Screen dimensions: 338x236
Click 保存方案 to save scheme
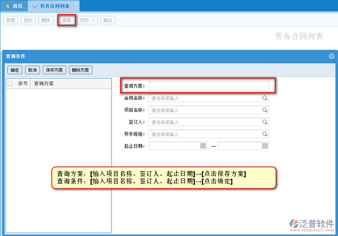[x=54, y=70]
